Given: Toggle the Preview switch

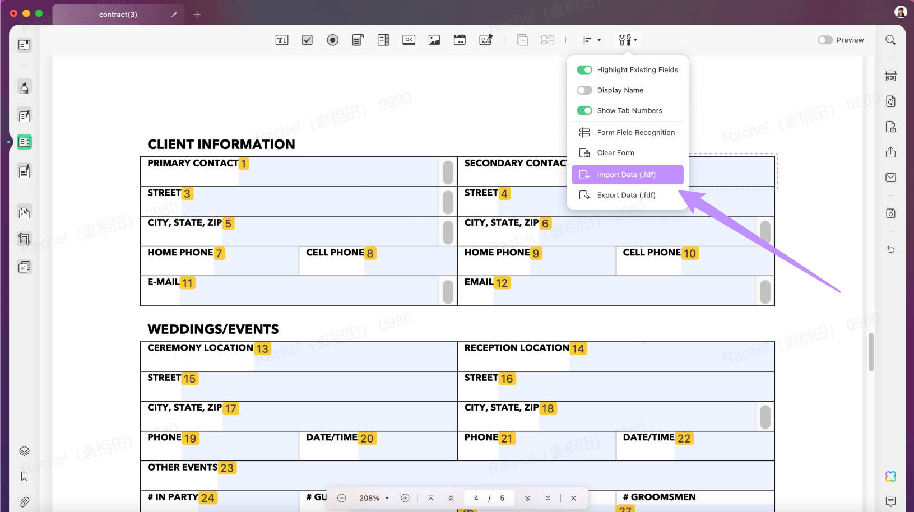Looking at the screenshot, I should point(825,40).
